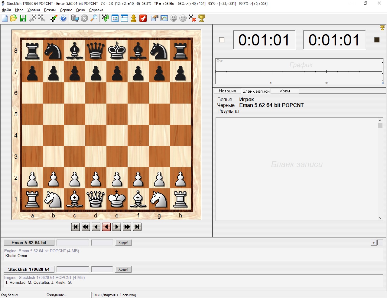
Task: Select the white pawn on e2
Action: point(117,178)
